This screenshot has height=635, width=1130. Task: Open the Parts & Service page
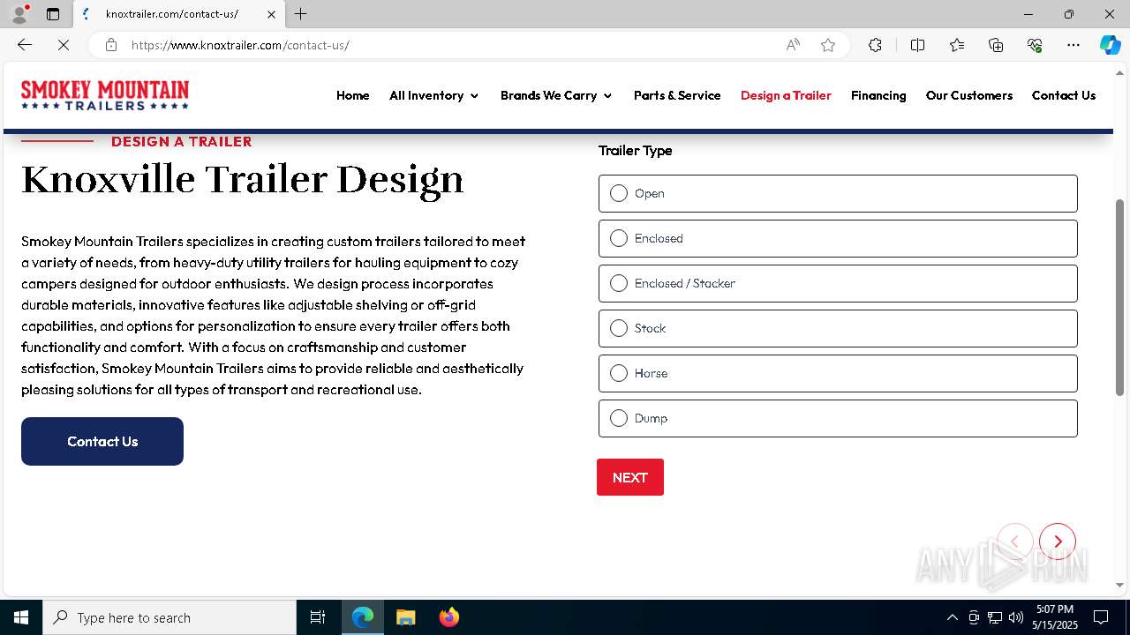pyautogui.click(x=677, y=95)
